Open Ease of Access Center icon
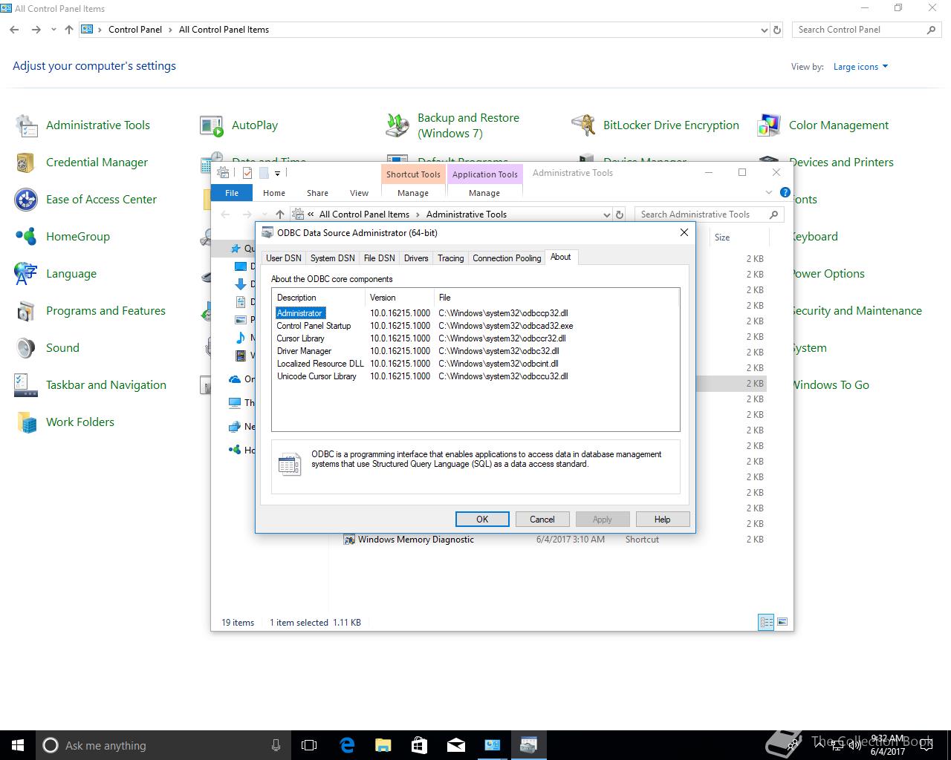Viewport: 951px width, 760px height. [x=26, y=200]
